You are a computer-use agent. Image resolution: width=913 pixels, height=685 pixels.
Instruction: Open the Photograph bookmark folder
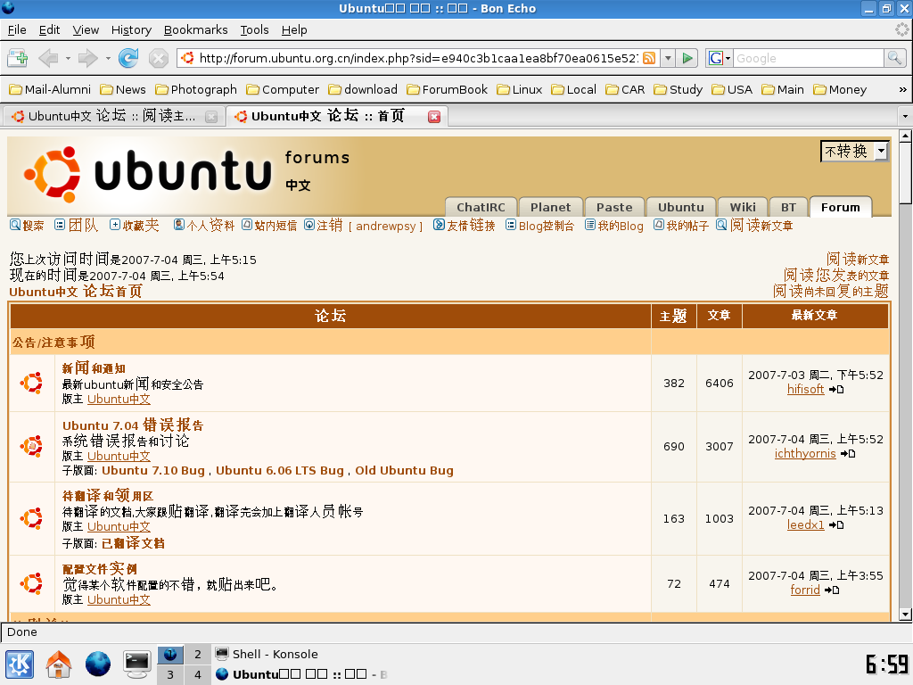click(196, 90)
